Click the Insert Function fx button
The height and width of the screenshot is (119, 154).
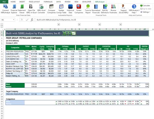(x=32, y=20)
